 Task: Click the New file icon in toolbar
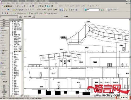(x=3, y=6)
